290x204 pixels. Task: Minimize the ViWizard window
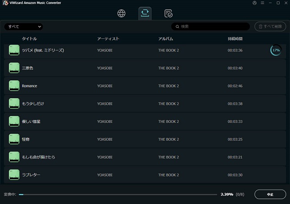click(270, 3)
